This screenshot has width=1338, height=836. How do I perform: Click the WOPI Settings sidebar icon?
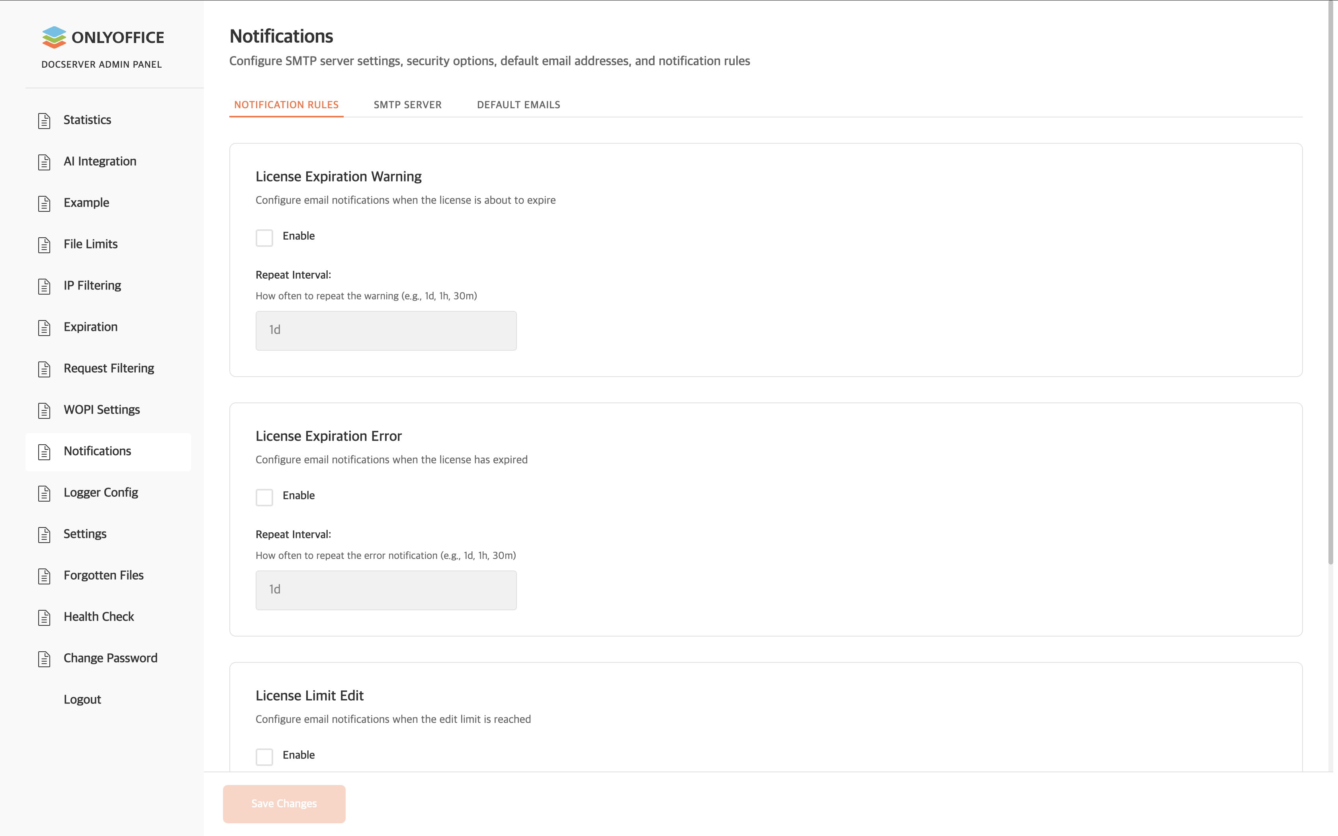(x=44, y=410)
